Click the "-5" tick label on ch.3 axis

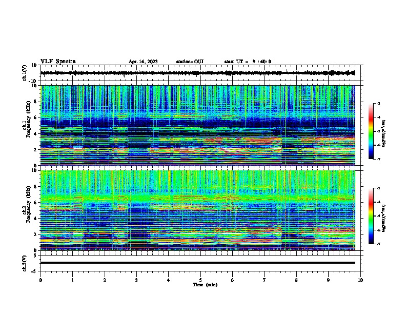click(35, 271)
